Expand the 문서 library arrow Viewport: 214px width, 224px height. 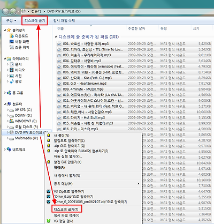point(7,64)
